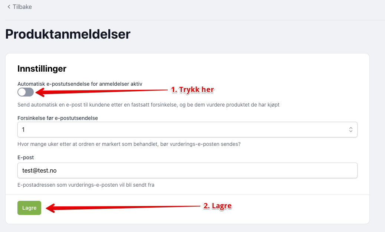This screenshot has width=385, height=232.
Task: Focus the Forsinkelse før e-postutsendelse number field
Action: click(187, 130)
